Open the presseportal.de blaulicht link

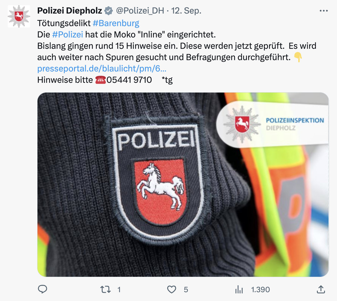coord(102,69)
